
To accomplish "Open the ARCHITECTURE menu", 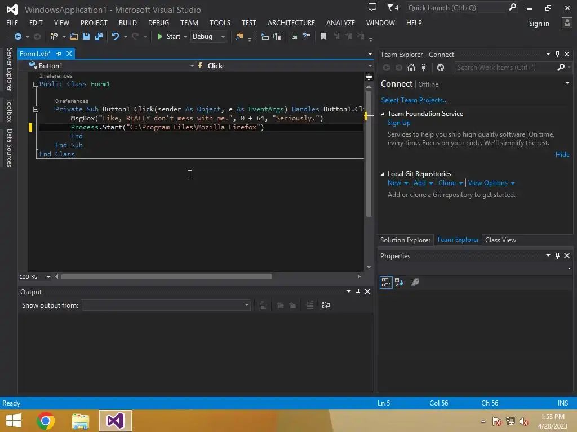I will (x=291, y=22).
